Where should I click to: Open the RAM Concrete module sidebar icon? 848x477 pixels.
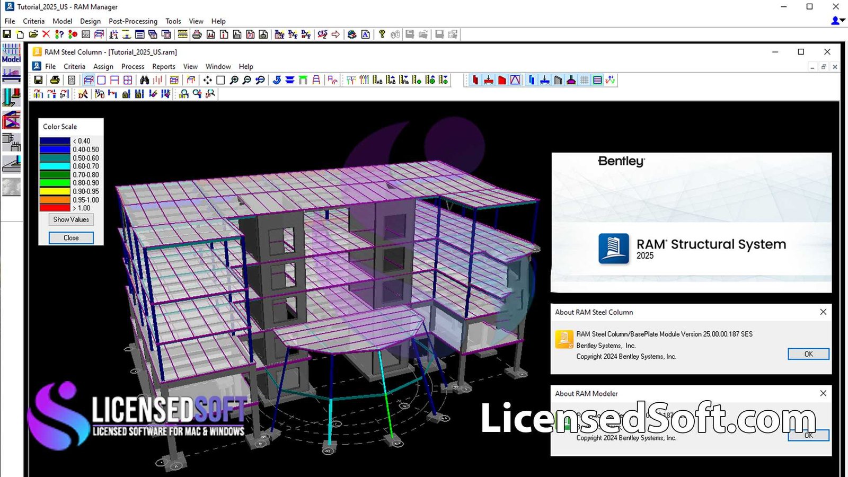click(x=12, y=142)
